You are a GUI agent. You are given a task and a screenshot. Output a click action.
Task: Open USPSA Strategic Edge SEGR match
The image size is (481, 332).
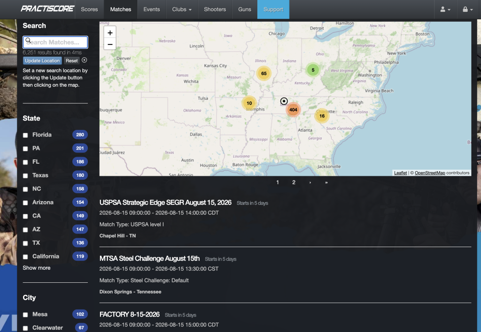click(165, 203)
